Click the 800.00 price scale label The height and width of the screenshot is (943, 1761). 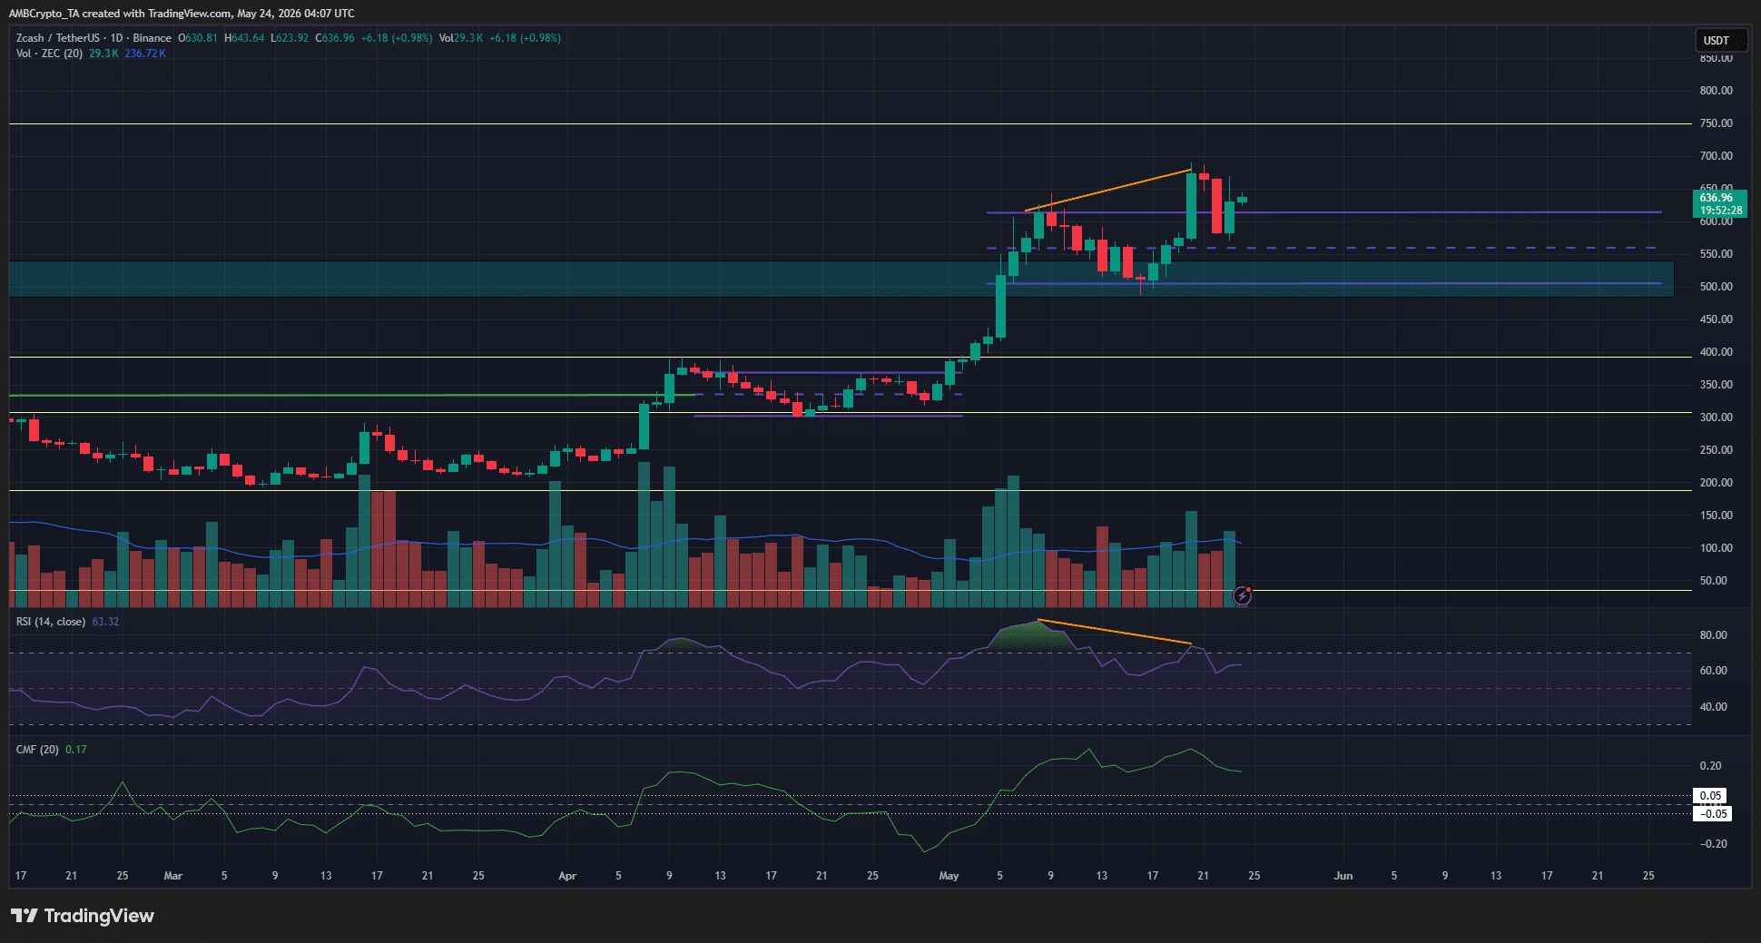[1716, 91]
